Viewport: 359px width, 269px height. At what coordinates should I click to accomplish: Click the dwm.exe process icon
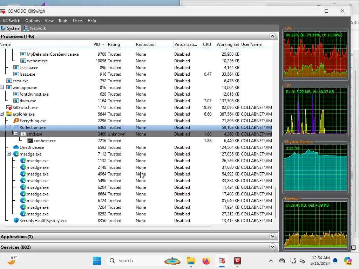[x=16, y=101]
